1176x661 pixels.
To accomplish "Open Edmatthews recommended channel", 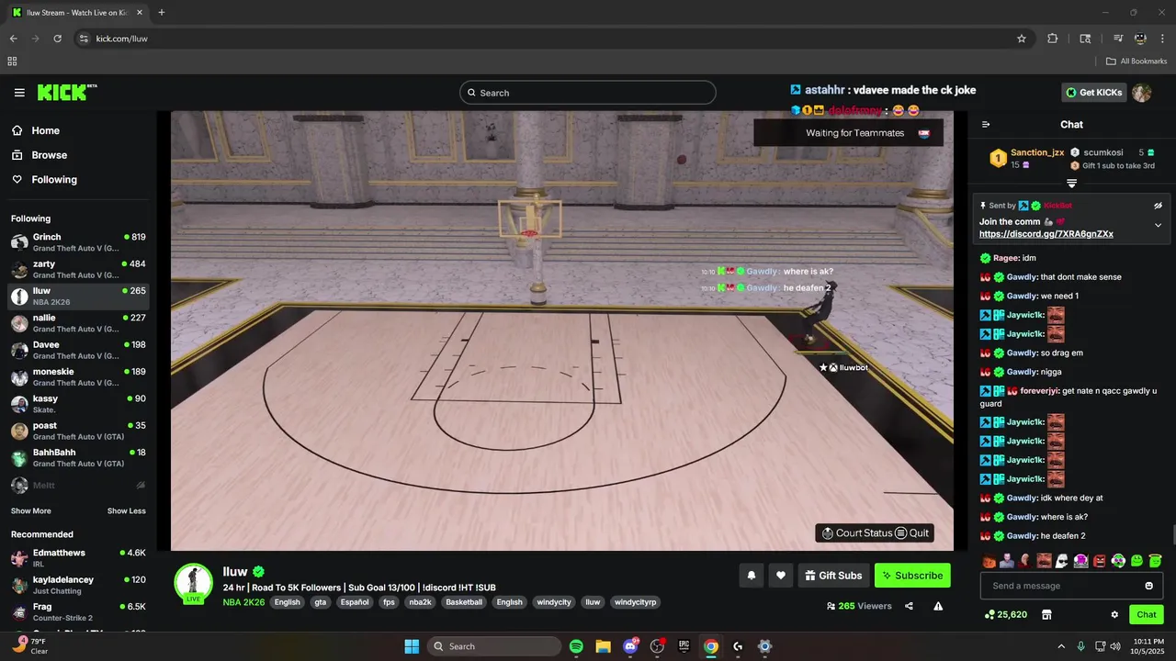I will pyautogui.click(x=78, y=558).
